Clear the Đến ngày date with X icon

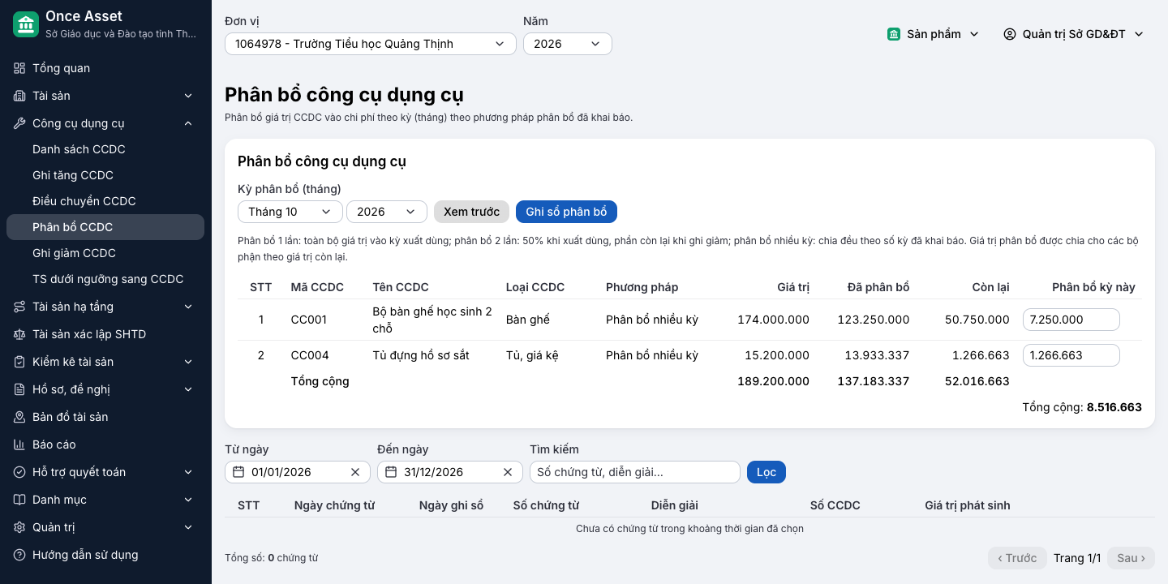tap(508, 472)
